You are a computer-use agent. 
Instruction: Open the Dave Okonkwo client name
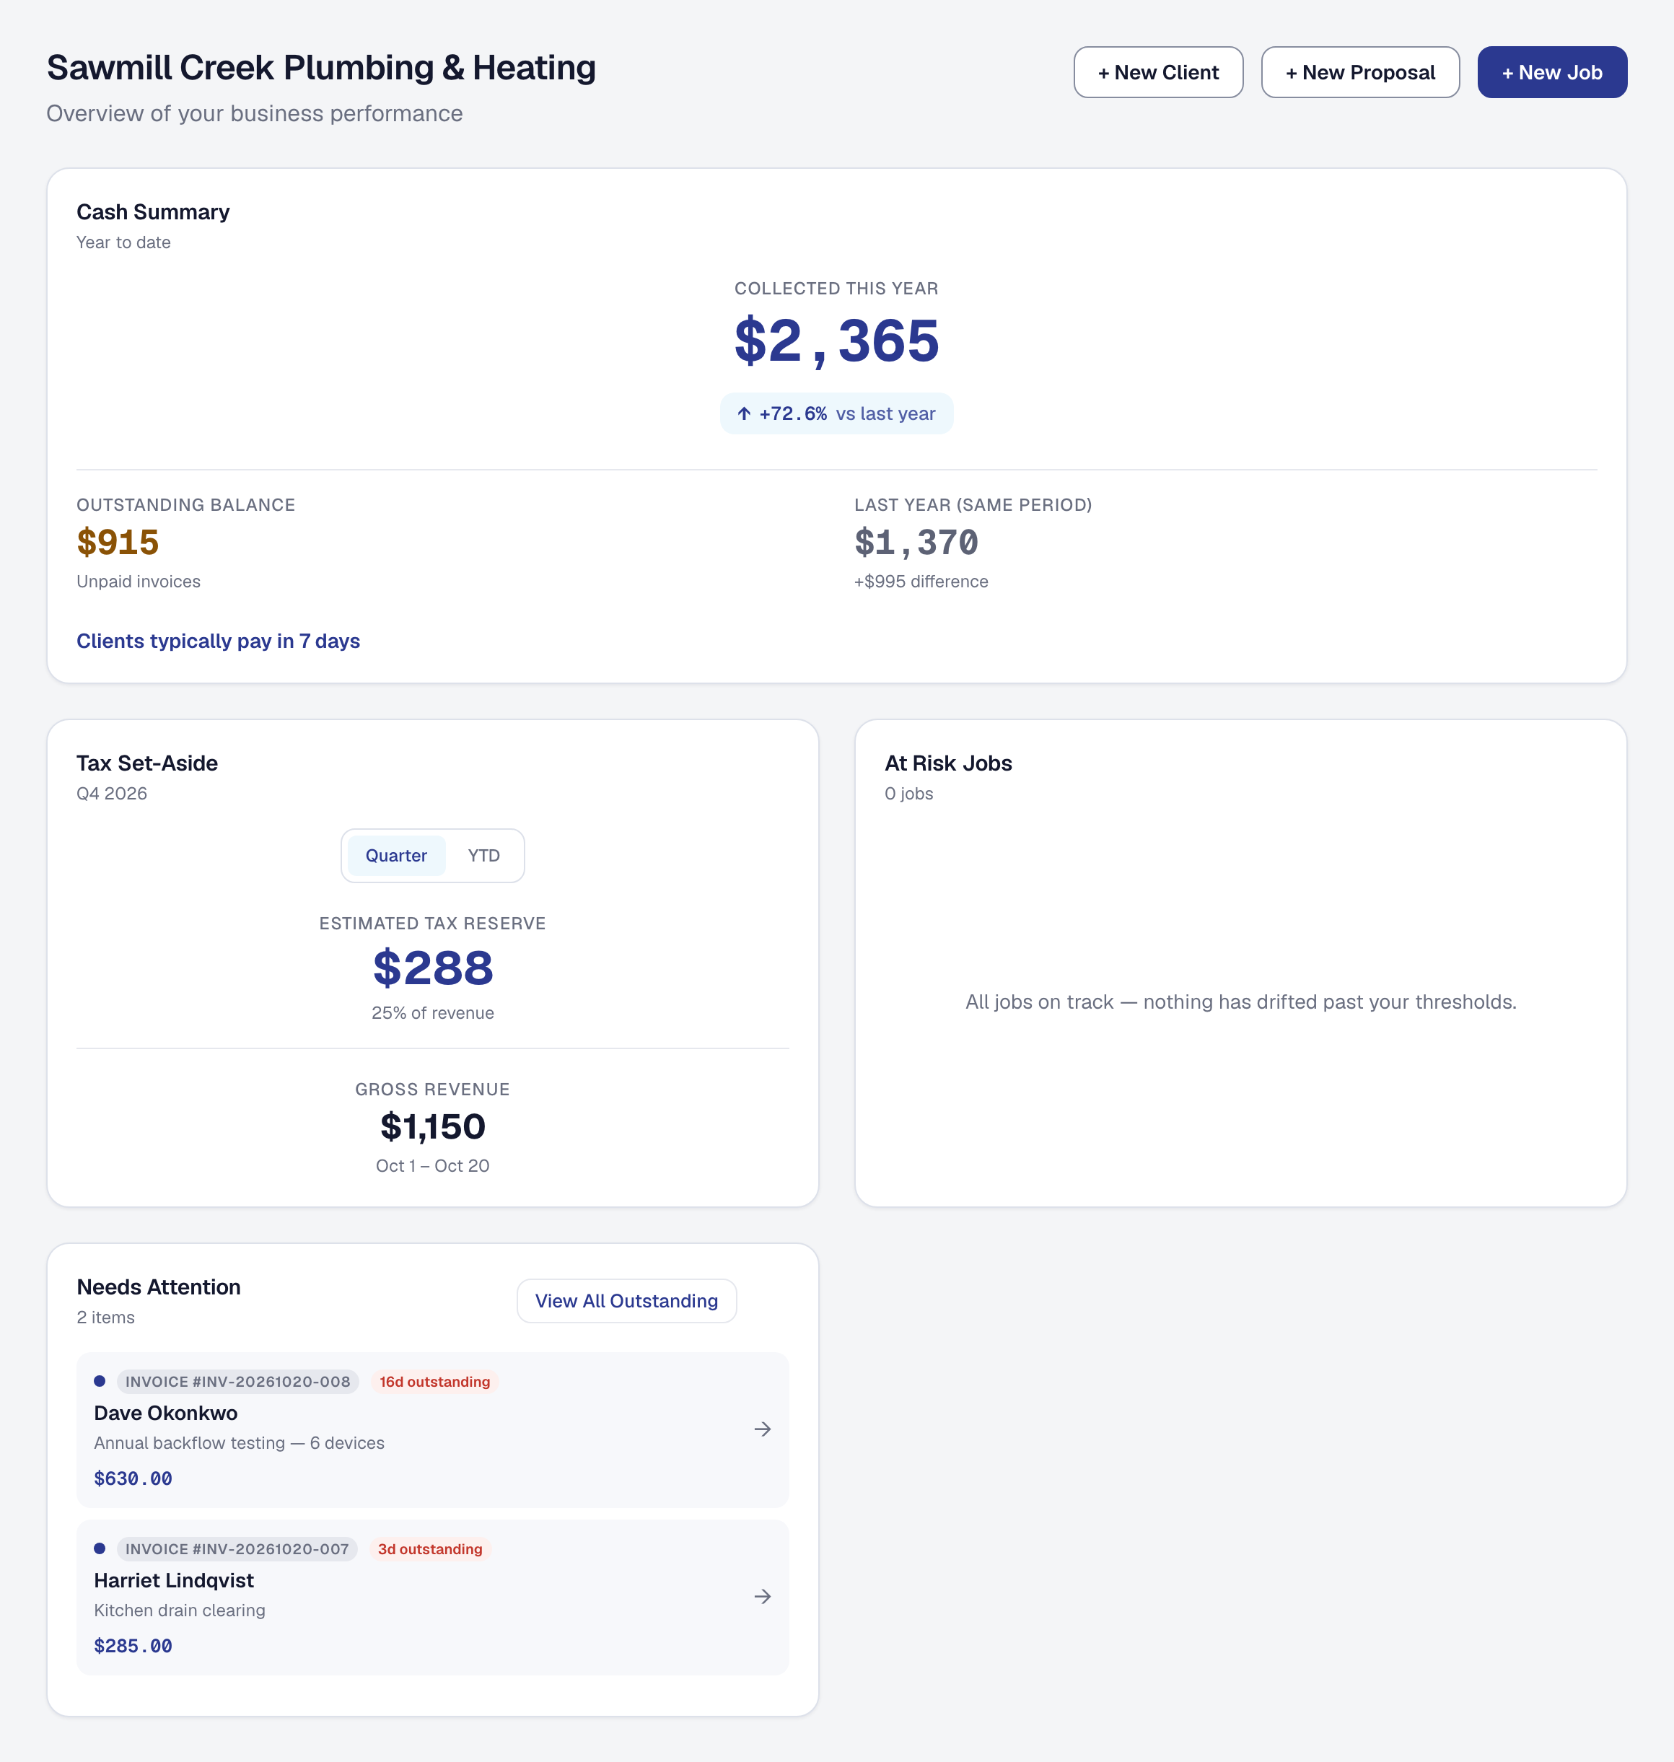click(166, 1413)
